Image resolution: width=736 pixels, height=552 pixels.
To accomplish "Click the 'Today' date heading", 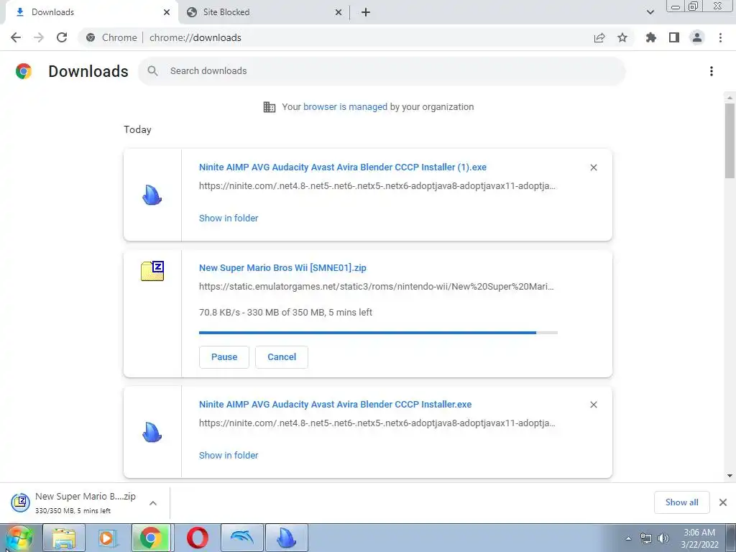I will [137, 130].
